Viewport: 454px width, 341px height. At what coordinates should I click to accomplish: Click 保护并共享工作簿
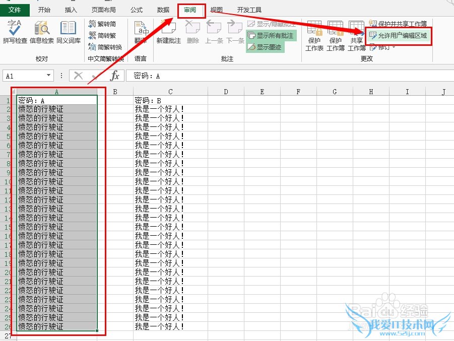click(x=398, y=24)
